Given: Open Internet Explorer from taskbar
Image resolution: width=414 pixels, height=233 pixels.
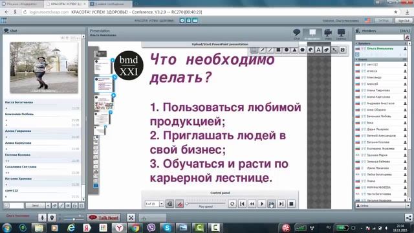Looking at the screenshot, I should tap(71, 228).
